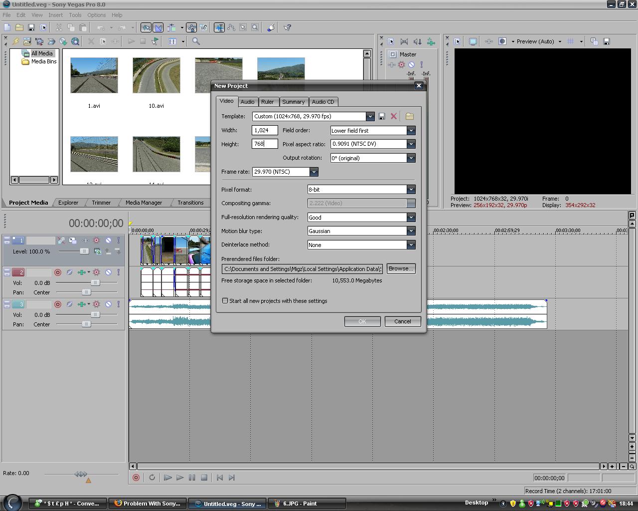The image size is (638, 511).
Task: Mute video track 1
Action: click(108, 241)
